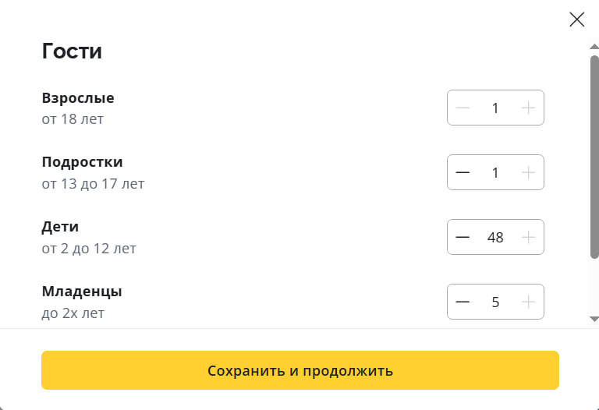Click the minus for Подростки
The image size is (599, 410).
coord(463,172)
